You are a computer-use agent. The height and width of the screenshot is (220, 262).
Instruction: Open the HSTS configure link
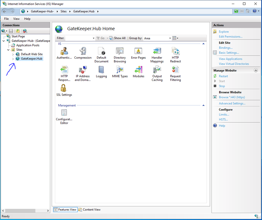coord(223,119)
